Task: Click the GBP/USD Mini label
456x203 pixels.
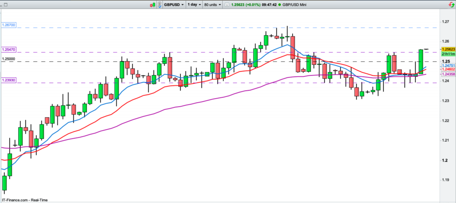Action: tap(294, 4)
